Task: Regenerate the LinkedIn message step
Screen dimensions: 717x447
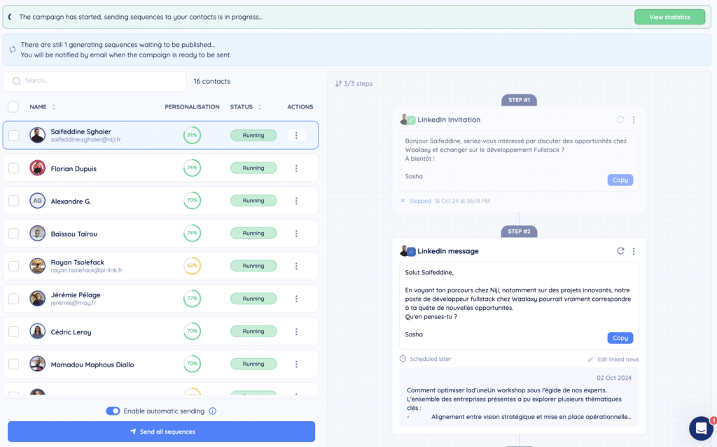Action: 620,251
